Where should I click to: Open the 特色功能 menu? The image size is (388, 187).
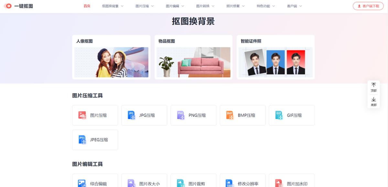[263, 6]
